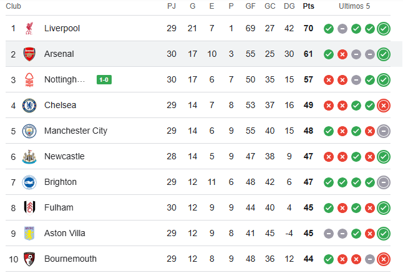Open the Liverpool team link

[62, 28]
